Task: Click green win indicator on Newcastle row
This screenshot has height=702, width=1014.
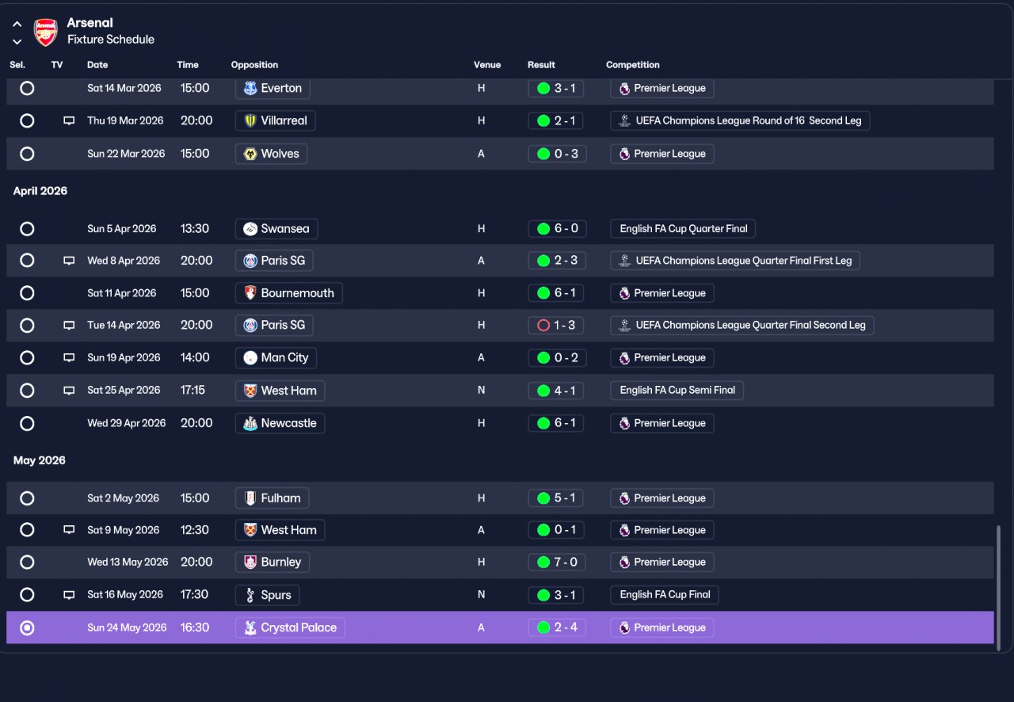Action: pos(543,423)
